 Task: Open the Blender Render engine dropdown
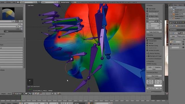tap(66, 2)
